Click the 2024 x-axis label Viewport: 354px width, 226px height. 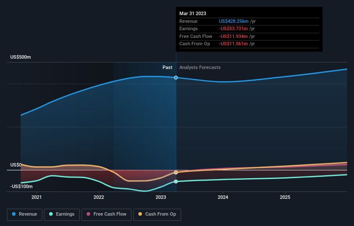(x=223, y=197)
